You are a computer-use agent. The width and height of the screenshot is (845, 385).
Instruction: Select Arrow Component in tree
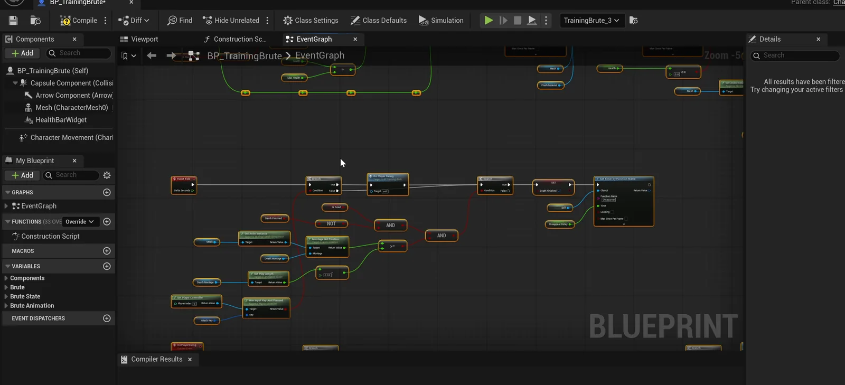69,96
